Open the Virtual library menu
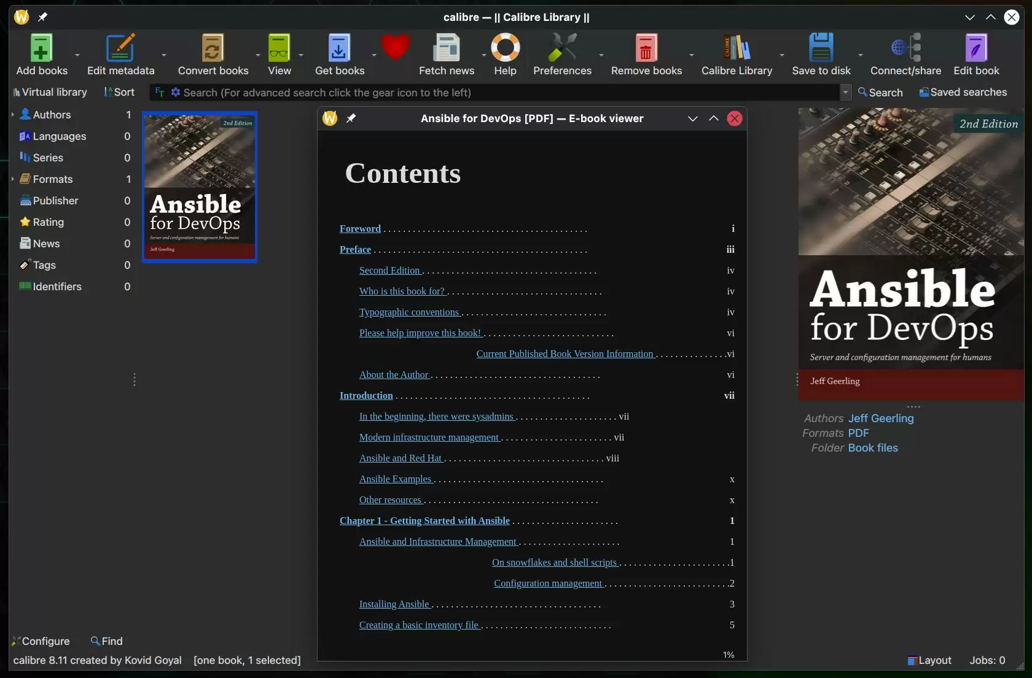The width and height of the screenshot is (1032, 678). (x=50, y=92)
